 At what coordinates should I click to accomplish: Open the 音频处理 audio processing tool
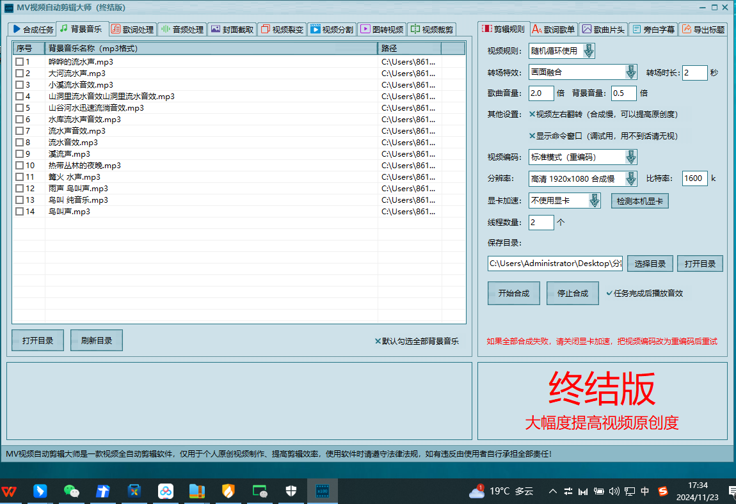click(183, 29)
